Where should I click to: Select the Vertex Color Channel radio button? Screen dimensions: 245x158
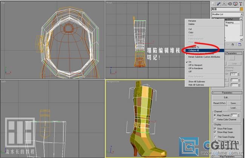pyautogui.click(x=215, y=120)
